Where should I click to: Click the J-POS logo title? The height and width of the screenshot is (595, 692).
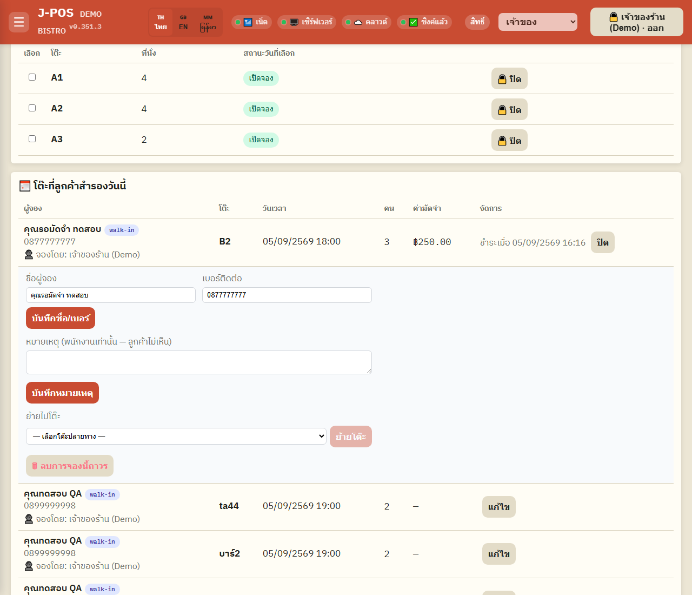56,13
